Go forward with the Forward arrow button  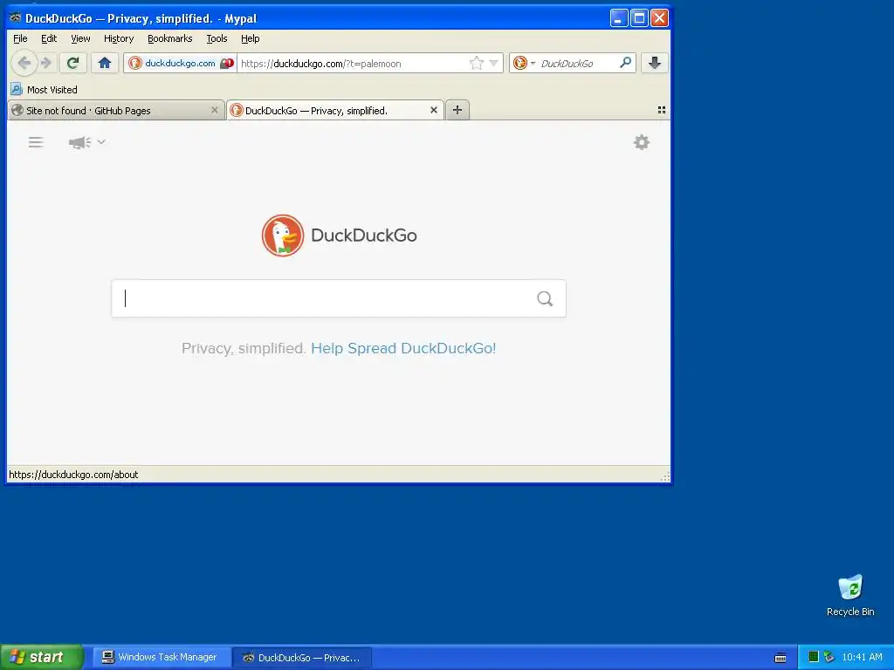47,63
